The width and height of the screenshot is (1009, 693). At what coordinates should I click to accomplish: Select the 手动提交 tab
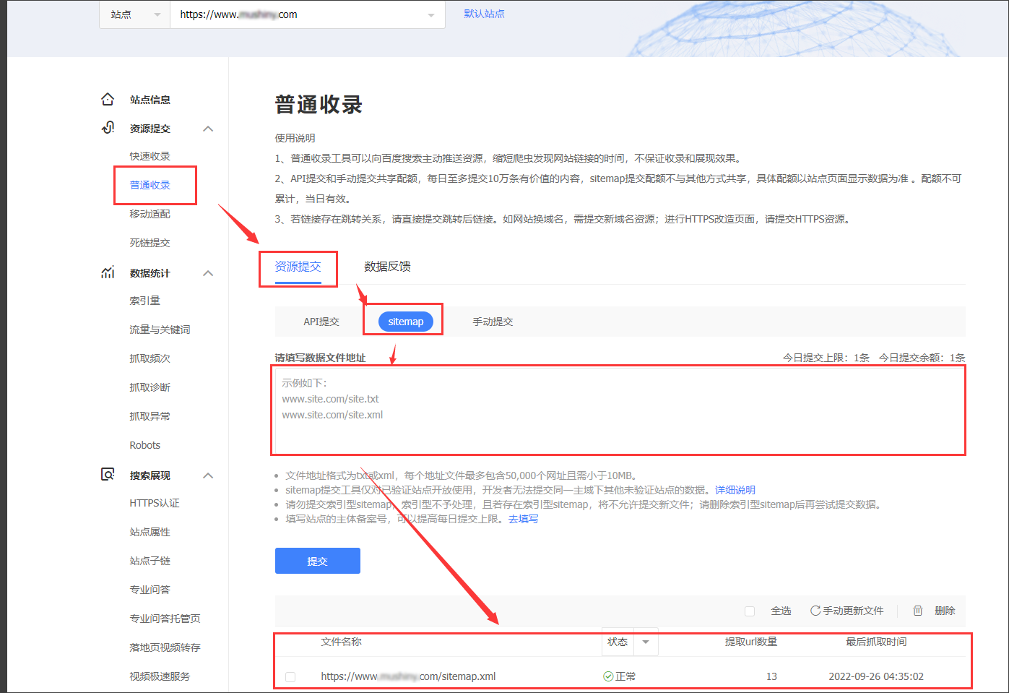coord(493,321)
